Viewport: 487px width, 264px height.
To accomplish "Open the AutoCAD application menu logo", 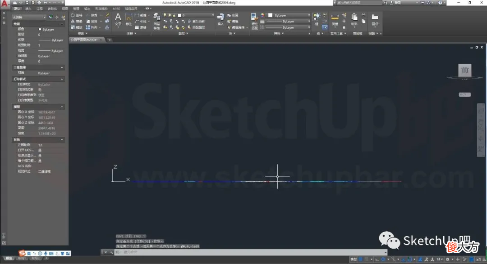I will pos(5,4).
